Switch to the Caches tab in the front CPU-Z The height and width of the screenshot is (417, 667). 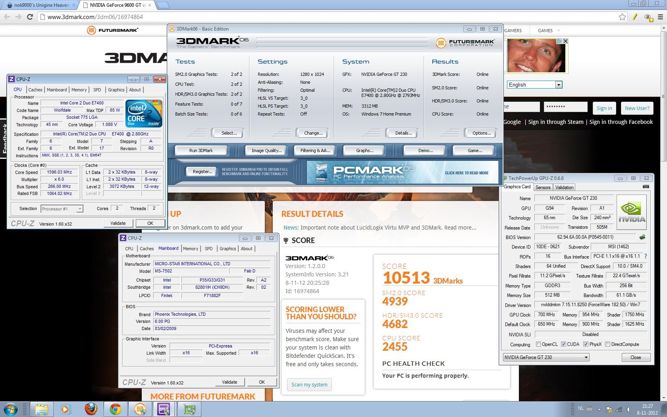click(x=35, y=90)
